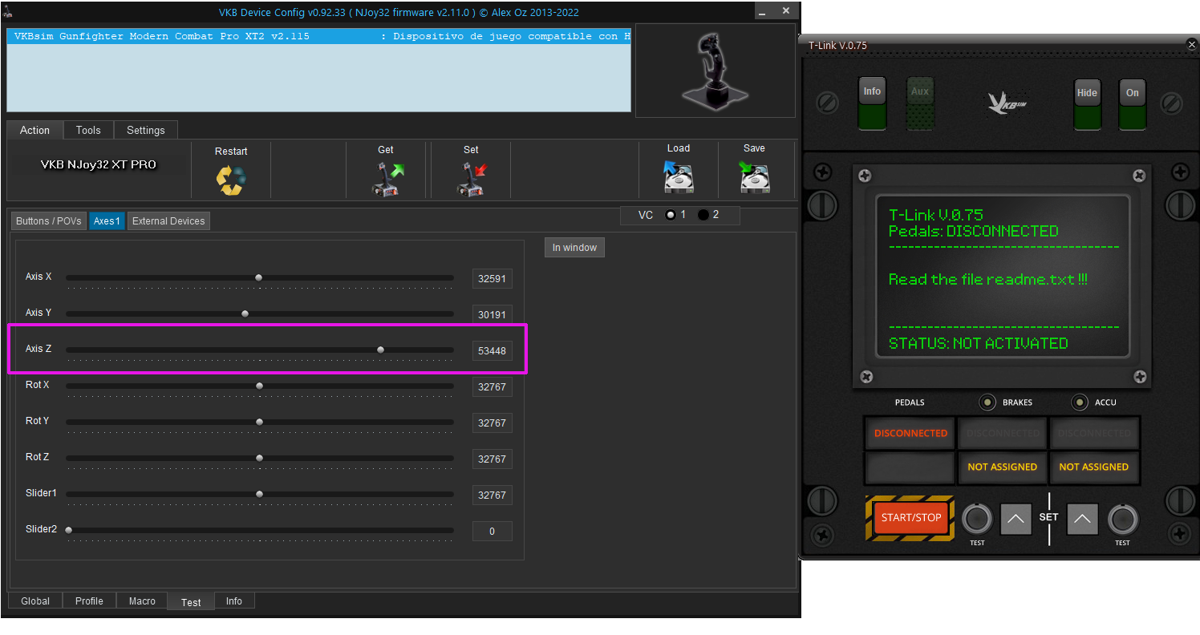The height and width of the screenshot is (635, 1200).
Task: Click the Slider1 handle
Action: (x=259, y=494)
